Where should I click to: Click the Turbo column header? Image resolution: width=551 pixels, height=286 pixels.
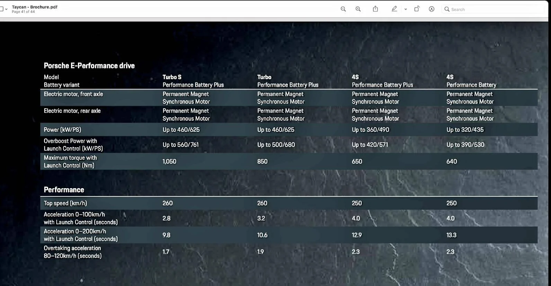point(264,77)
